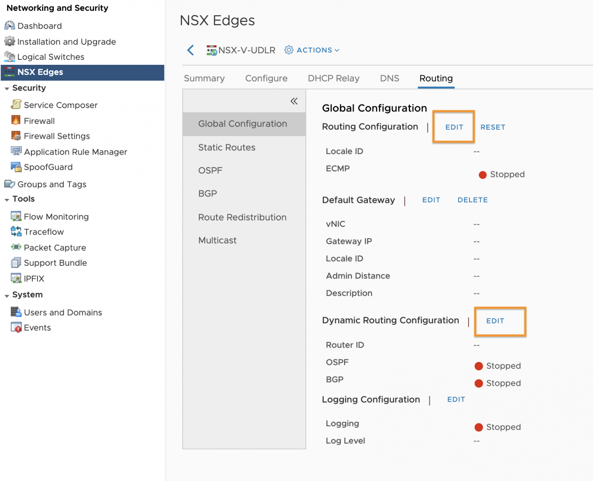Switch to the Summary tab
The image size is (593, 481).
(x=204, y=78)
